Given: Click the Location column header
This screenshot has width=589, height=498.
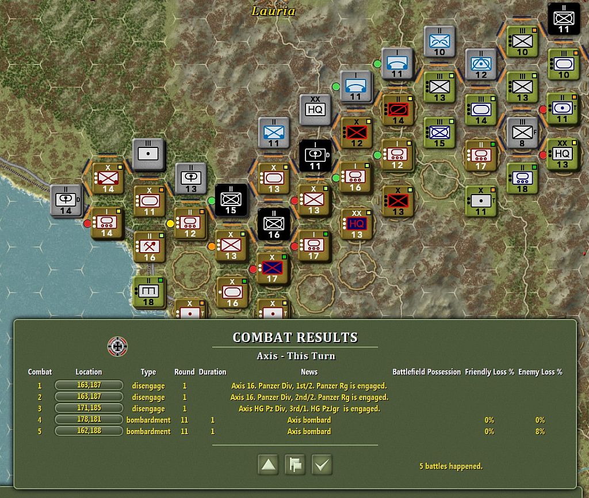Looking at the screenshot, I should [x=89, y=372].
